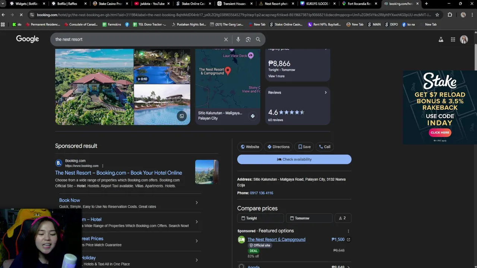View all photos gallery icon

pyautogui.click(x=181, y=116)
